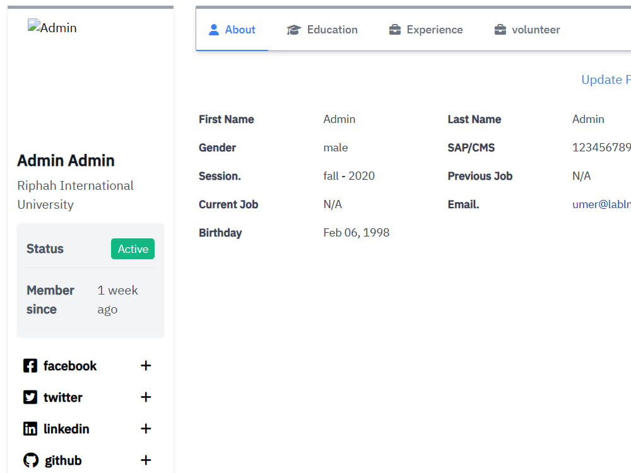Add github link with plus icon
Image resolution: width=631 pixels, height=473 pixels.
(146, 460)
